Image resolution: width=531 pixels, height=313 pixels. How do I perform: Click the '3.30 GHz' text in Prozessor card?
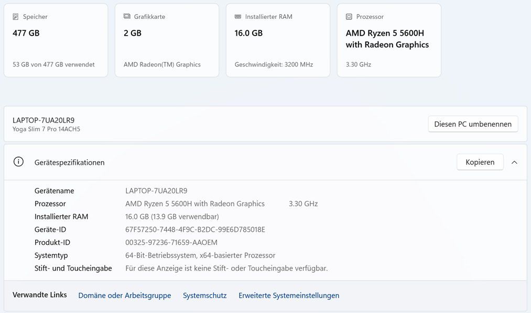[359, 64]
